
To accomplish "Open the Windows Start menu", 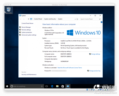I will (x=7, y=86).
